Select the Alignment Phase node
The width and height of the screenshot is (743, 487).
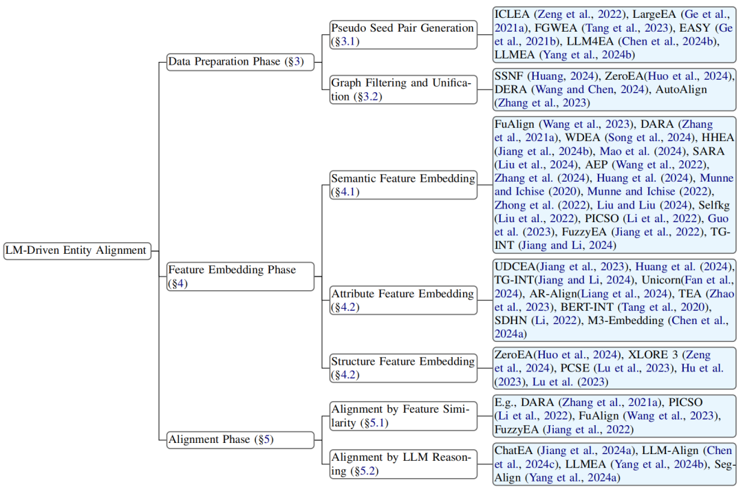point(240,440)
